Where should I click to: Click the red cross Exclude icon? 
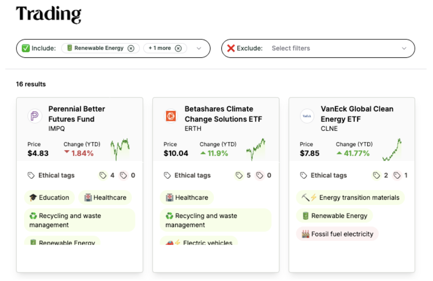click(231, 48)
